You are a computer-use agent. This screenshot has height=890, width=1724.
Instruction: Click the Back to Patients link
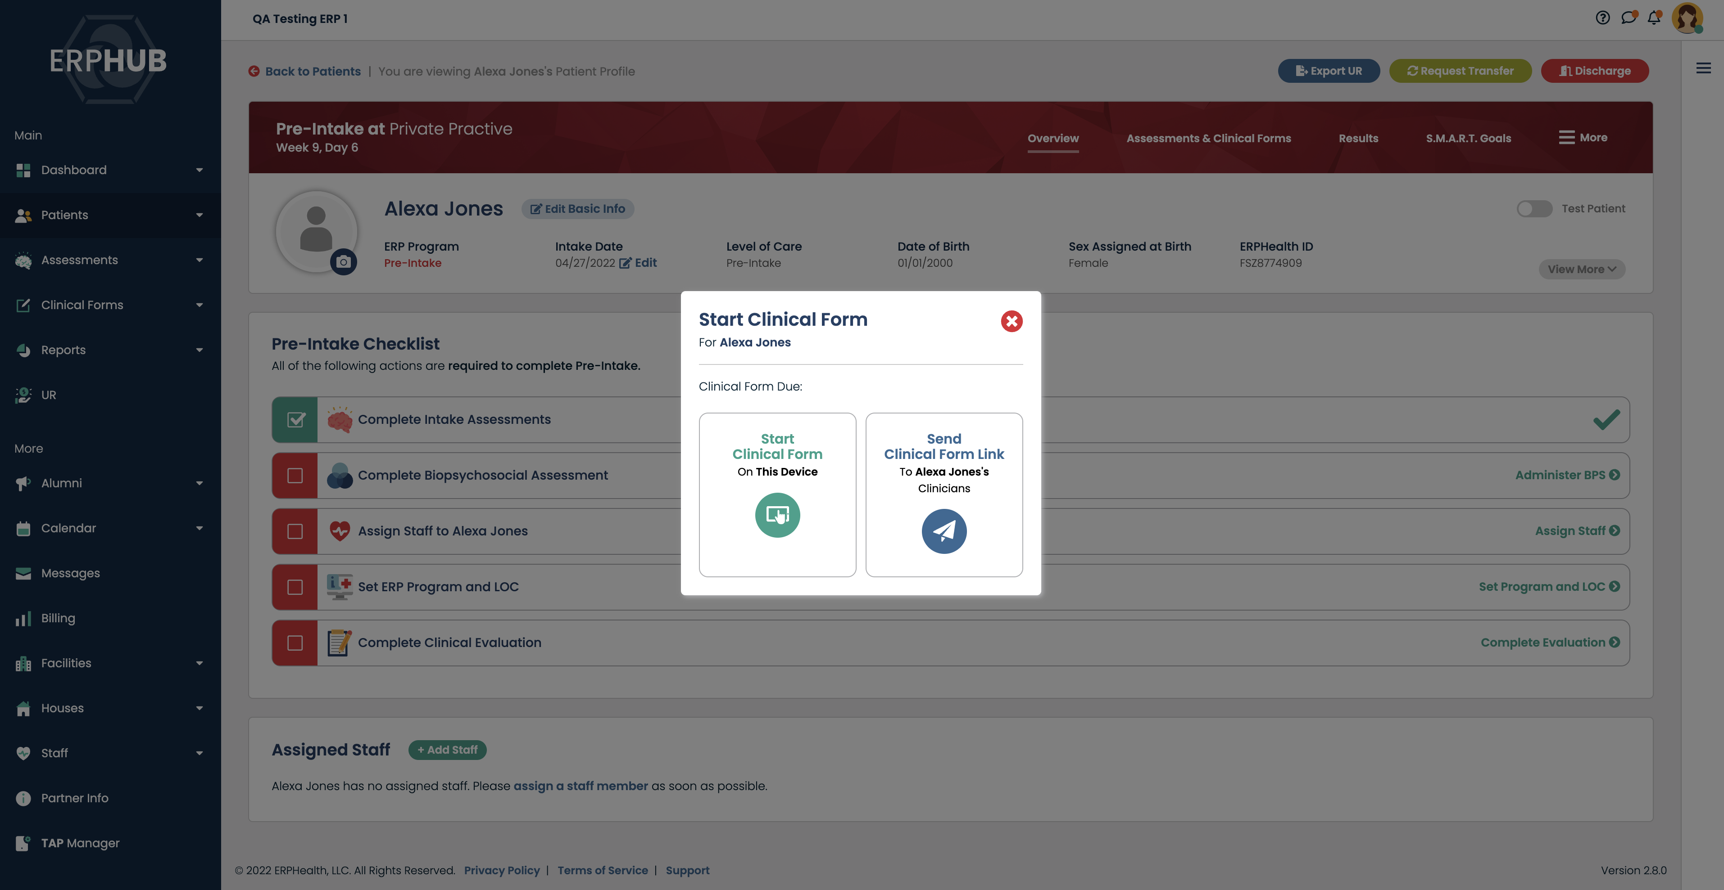(312, 72)
